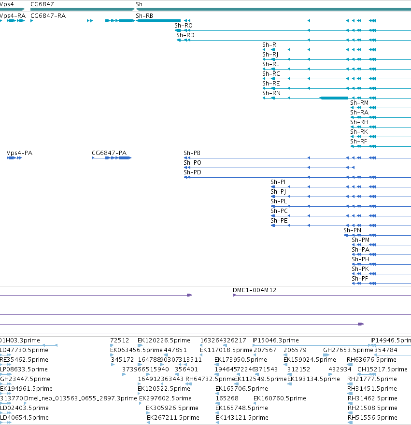Select EST RH51556.5prime
This screenshot has height=425, width=411.
coord(372,418)
